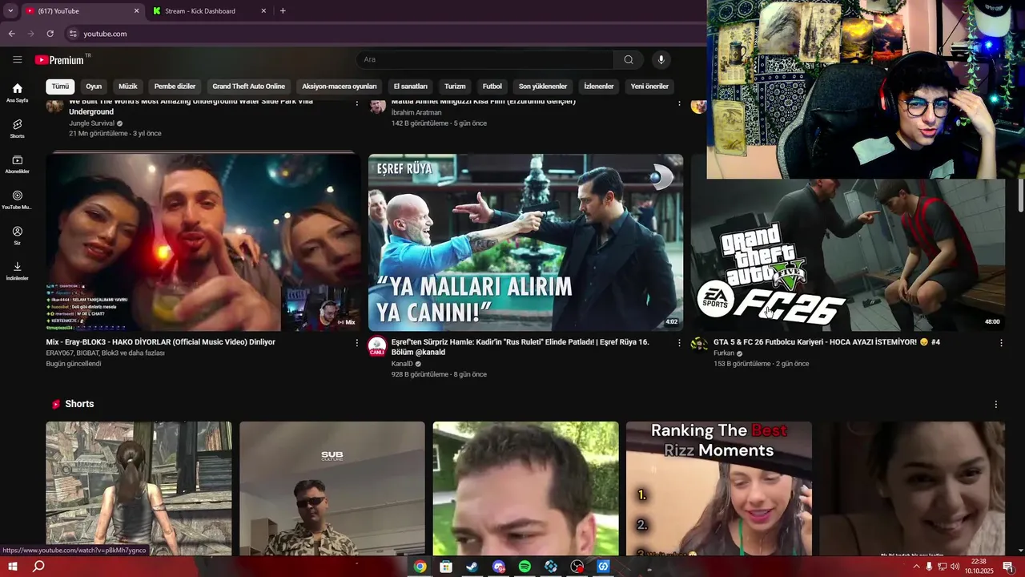Select the Oyun filter chip
Viewport: 1025px width, 577px height.
[94, 87]
